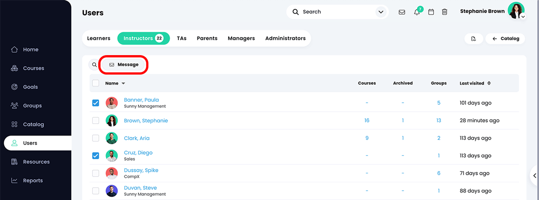This screenshot has height=200, width=539.
Task: Toggle the select-all checkbox in header row
Action: pyautogui.click(x=95, y=83)
